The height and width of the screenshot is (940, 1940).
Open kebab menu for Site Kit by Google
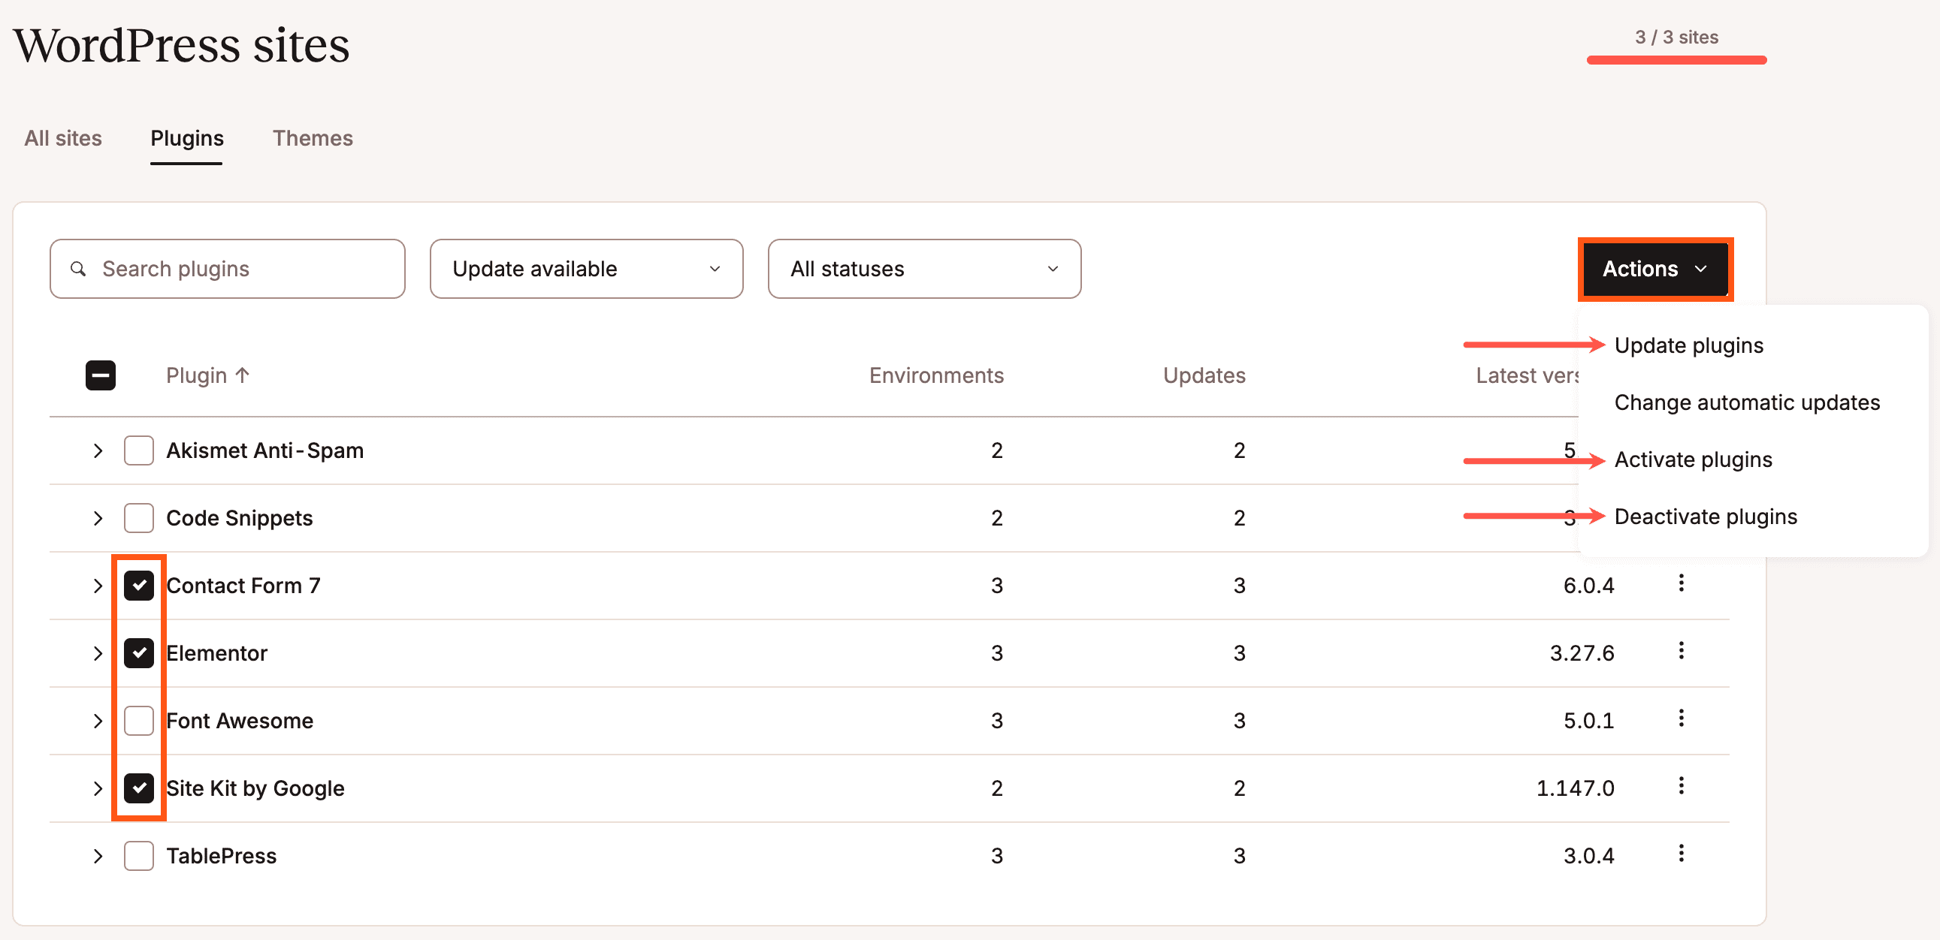pyautogui.click(x=1681, y=787)
